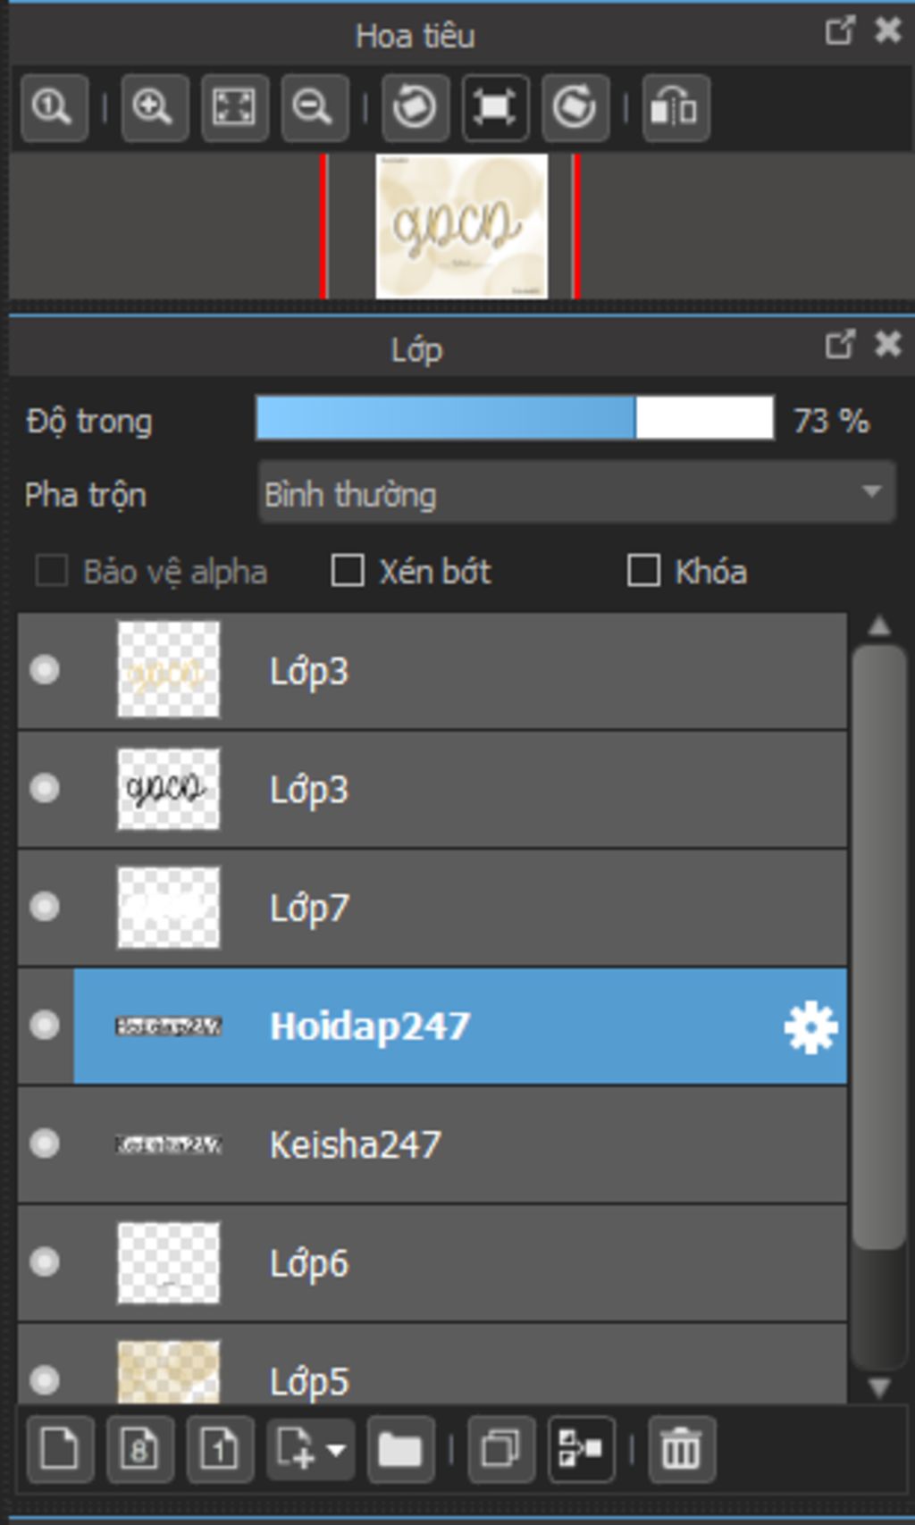Open the add-layer dropdown arrow
Screen dimensions: 915x1525
[x=336, y=1448]
